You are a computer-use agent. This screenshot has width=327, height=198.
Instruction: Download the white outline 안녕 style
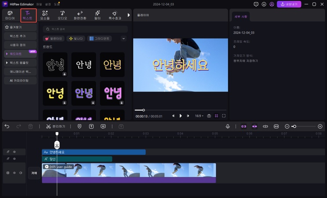[x=65, y=74]
